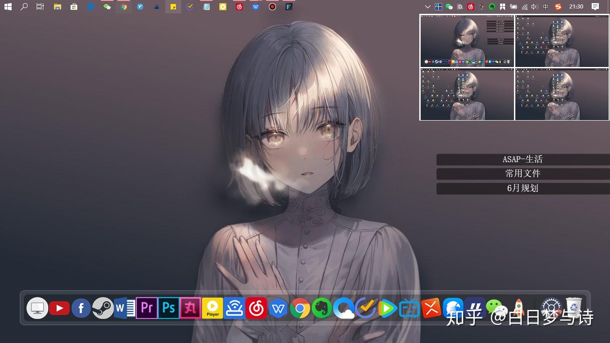Launch YouTube from the dock
610x343 pixels.
pos(59,308)
